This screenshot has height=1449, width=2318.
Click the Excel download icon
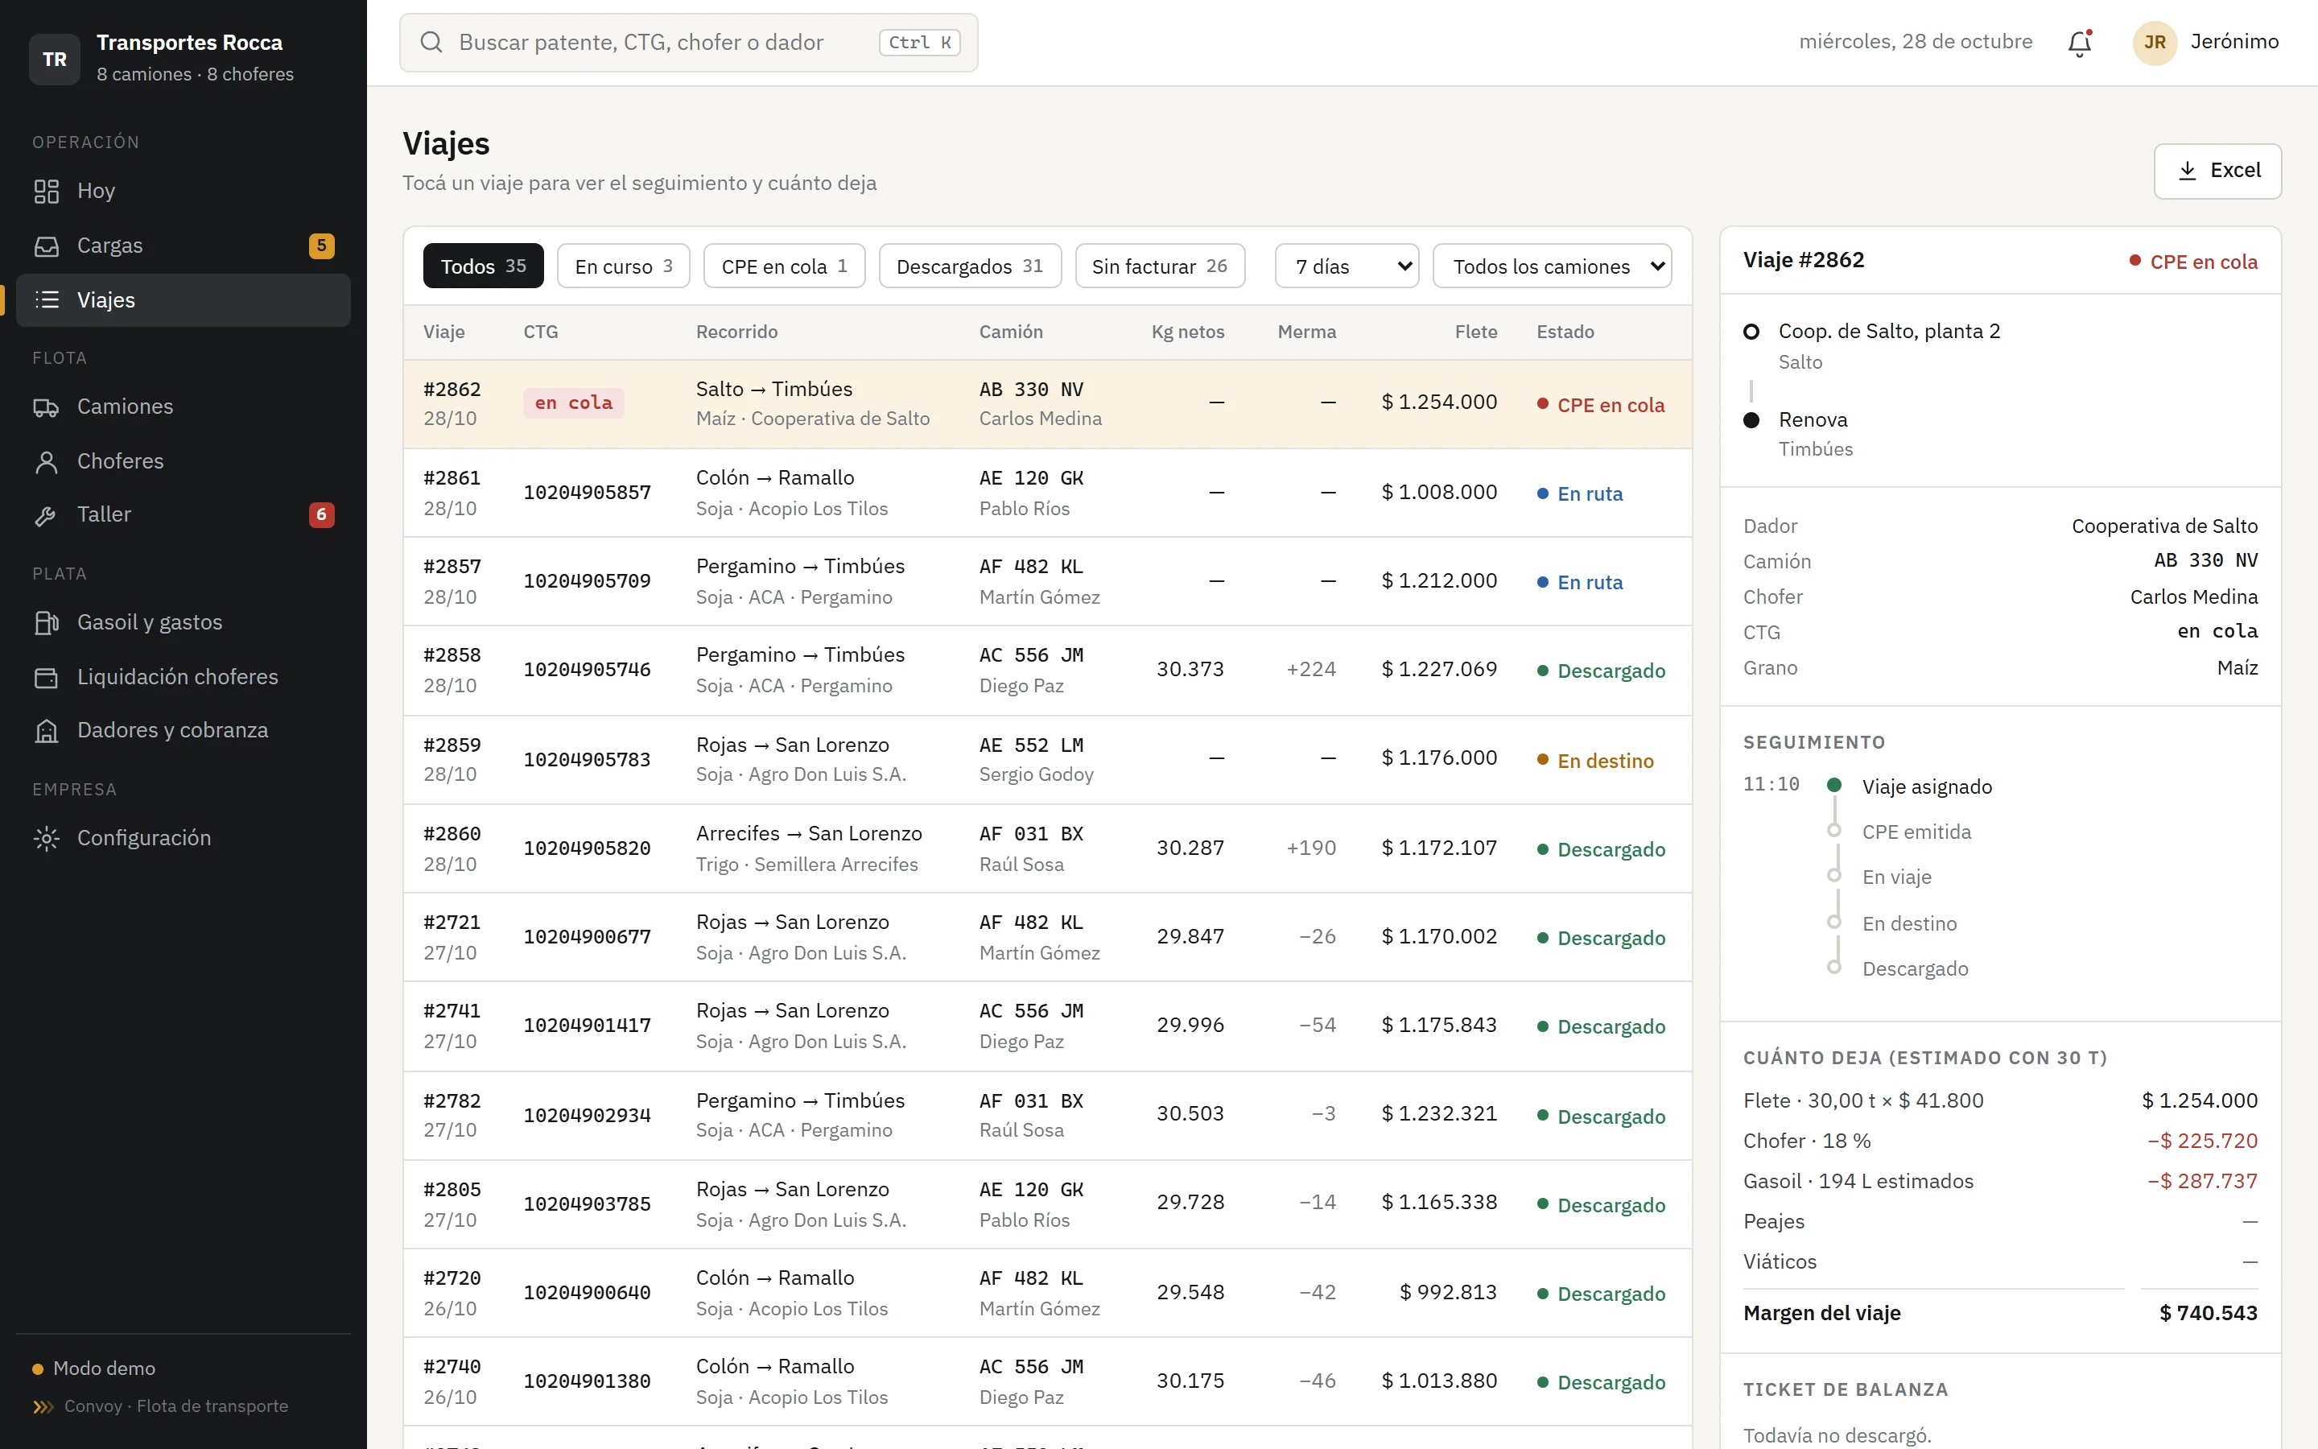click(2187, 171)
